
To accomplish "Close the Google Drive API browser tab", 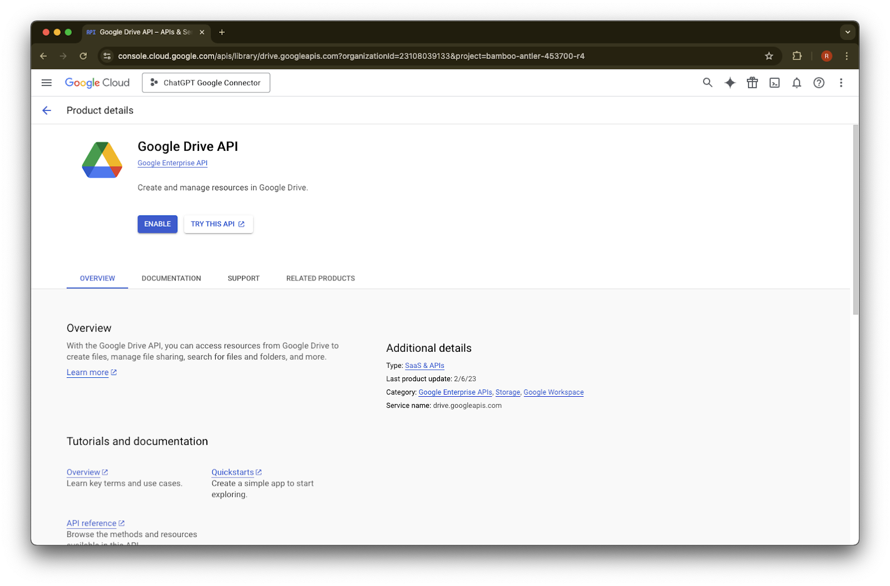I will pyautogui.click(x=202, y=32).
